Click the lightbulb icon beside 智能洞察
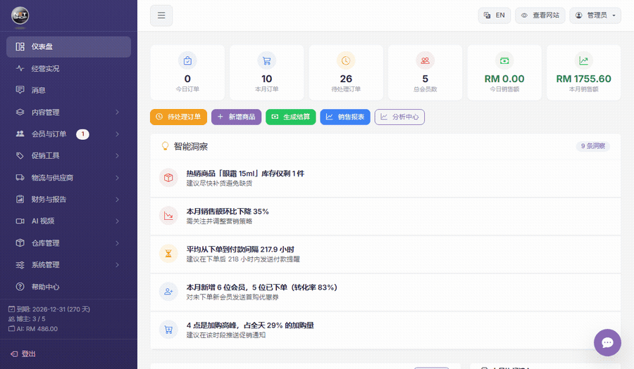This screenshot has width=634, height=369. [x=165, y=146]
